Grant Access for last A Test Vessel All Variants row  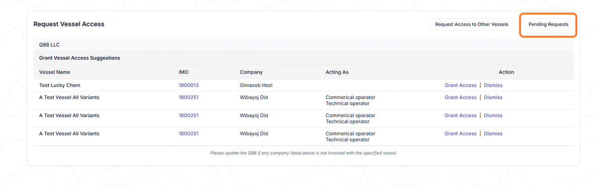click(460, 134)
